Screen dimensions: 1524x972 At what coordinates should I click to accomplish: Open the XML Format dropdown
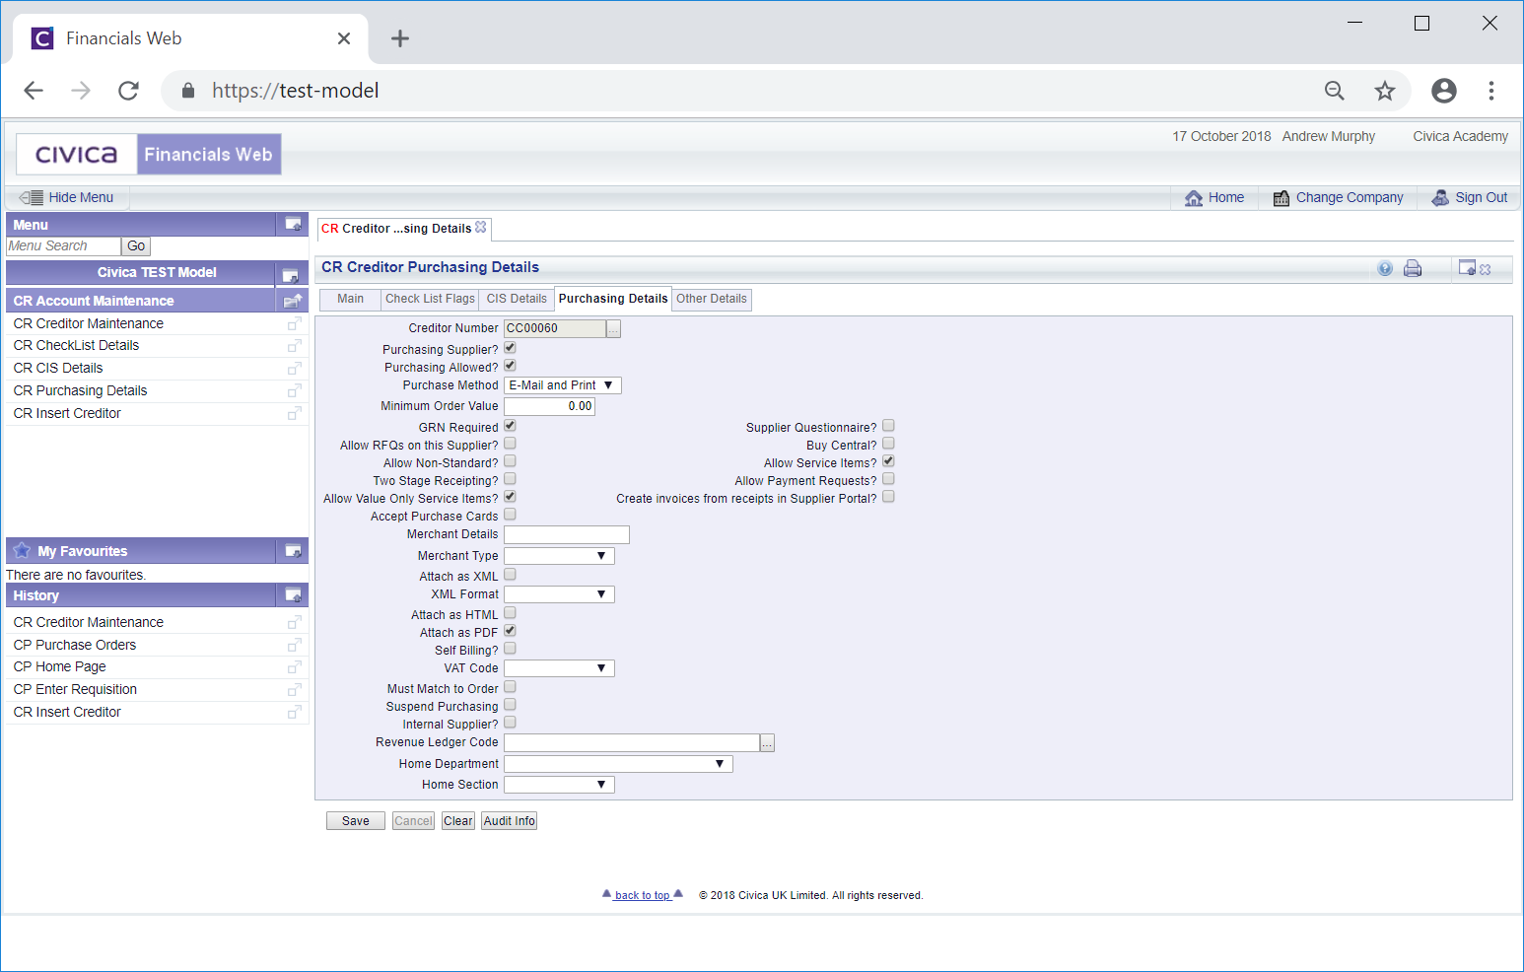(559, 594)
